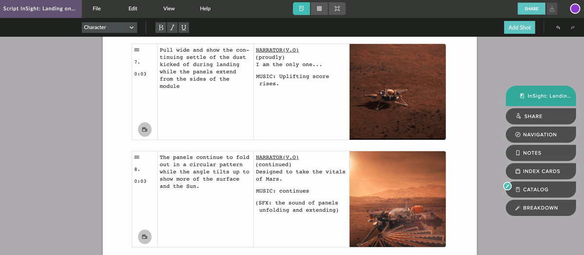
Task: Click the InSight: Landin... sidebar tab
Action: point(541,96)
